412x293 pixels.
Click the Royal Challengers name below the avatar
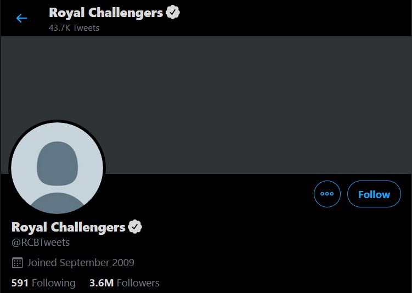pyautogui.click(x=69, y=227)
